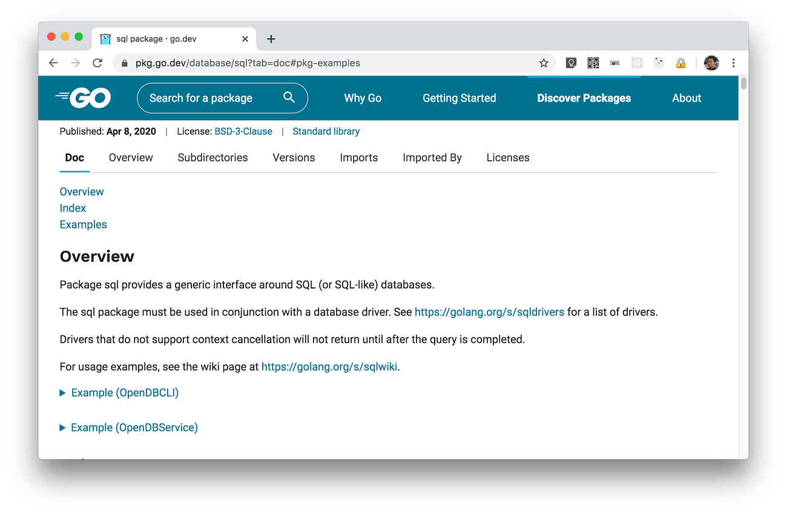Viewport: 787px width, 514px height.
Task: Click the Overview heading
Action: pos(97,256)
